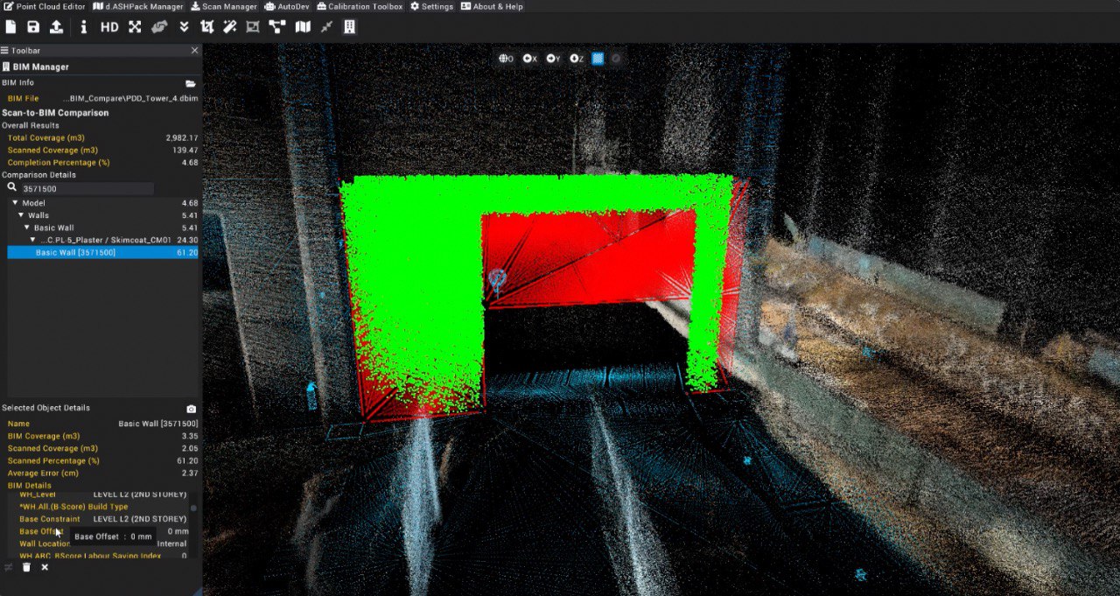Create a new file with the blank page icon

pos(10,27)
